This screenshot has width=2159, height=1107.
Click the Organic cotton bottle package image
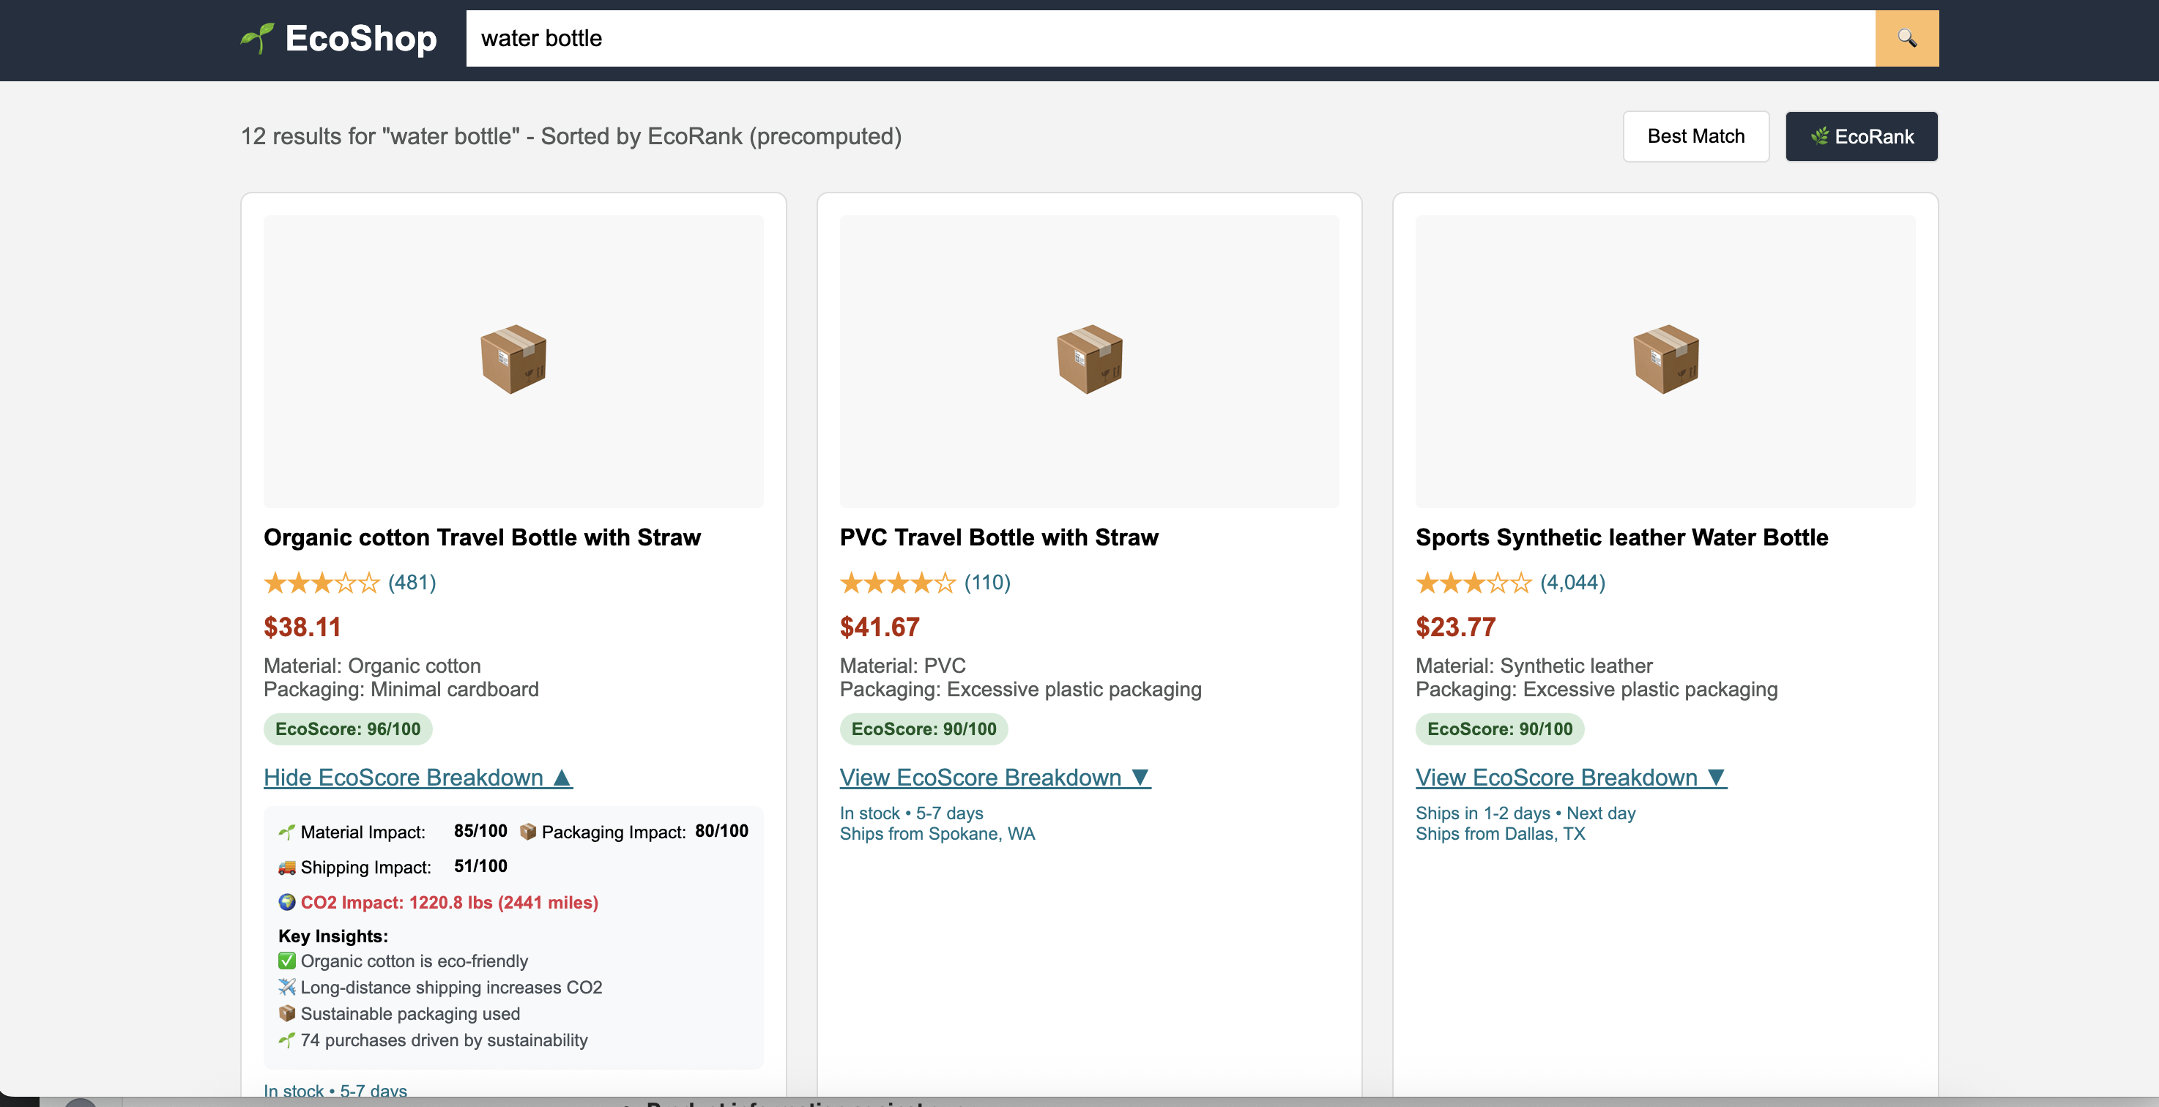pyautogui.click(x=513, y=359)
